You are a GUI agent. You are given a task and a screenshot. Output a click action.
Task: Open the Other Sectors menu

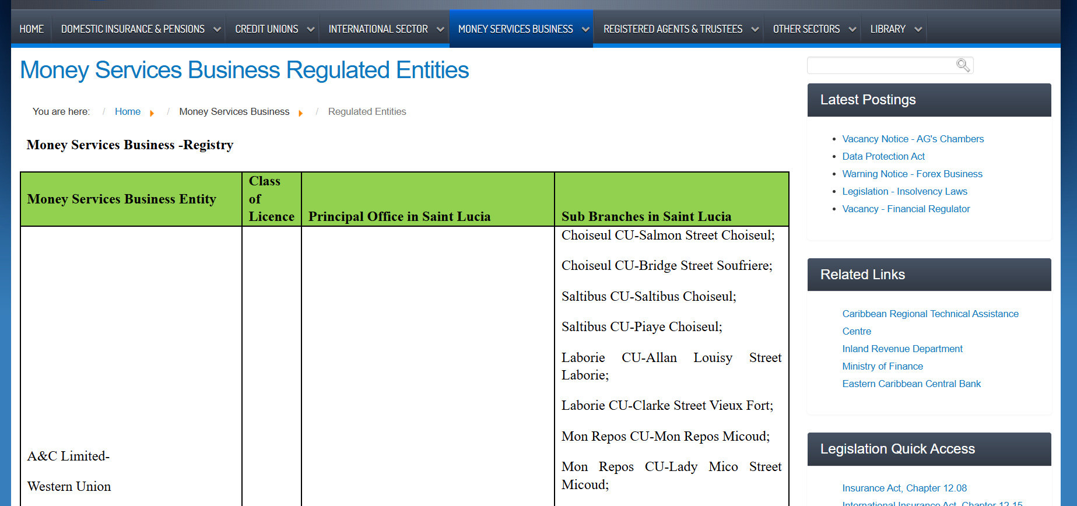806,29
